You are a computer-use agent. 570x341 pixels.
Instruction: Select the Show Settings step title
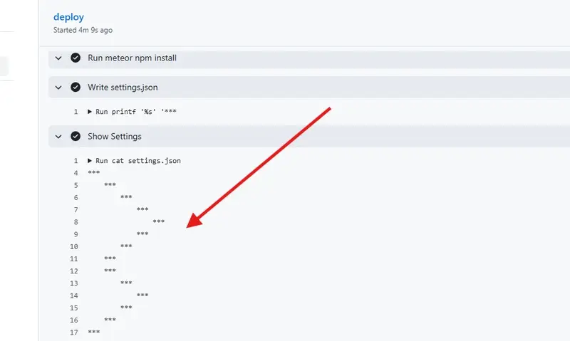click(x=115, y=136)
